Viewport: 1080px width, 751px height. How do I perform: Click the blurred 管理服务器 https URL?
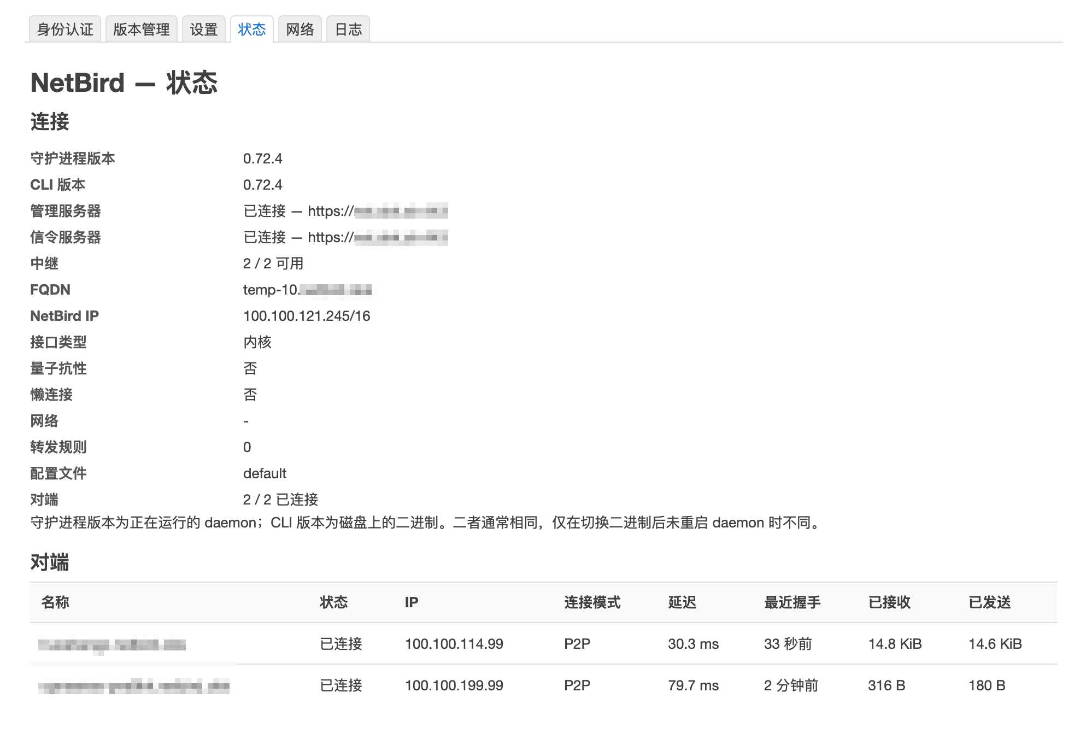378,211
